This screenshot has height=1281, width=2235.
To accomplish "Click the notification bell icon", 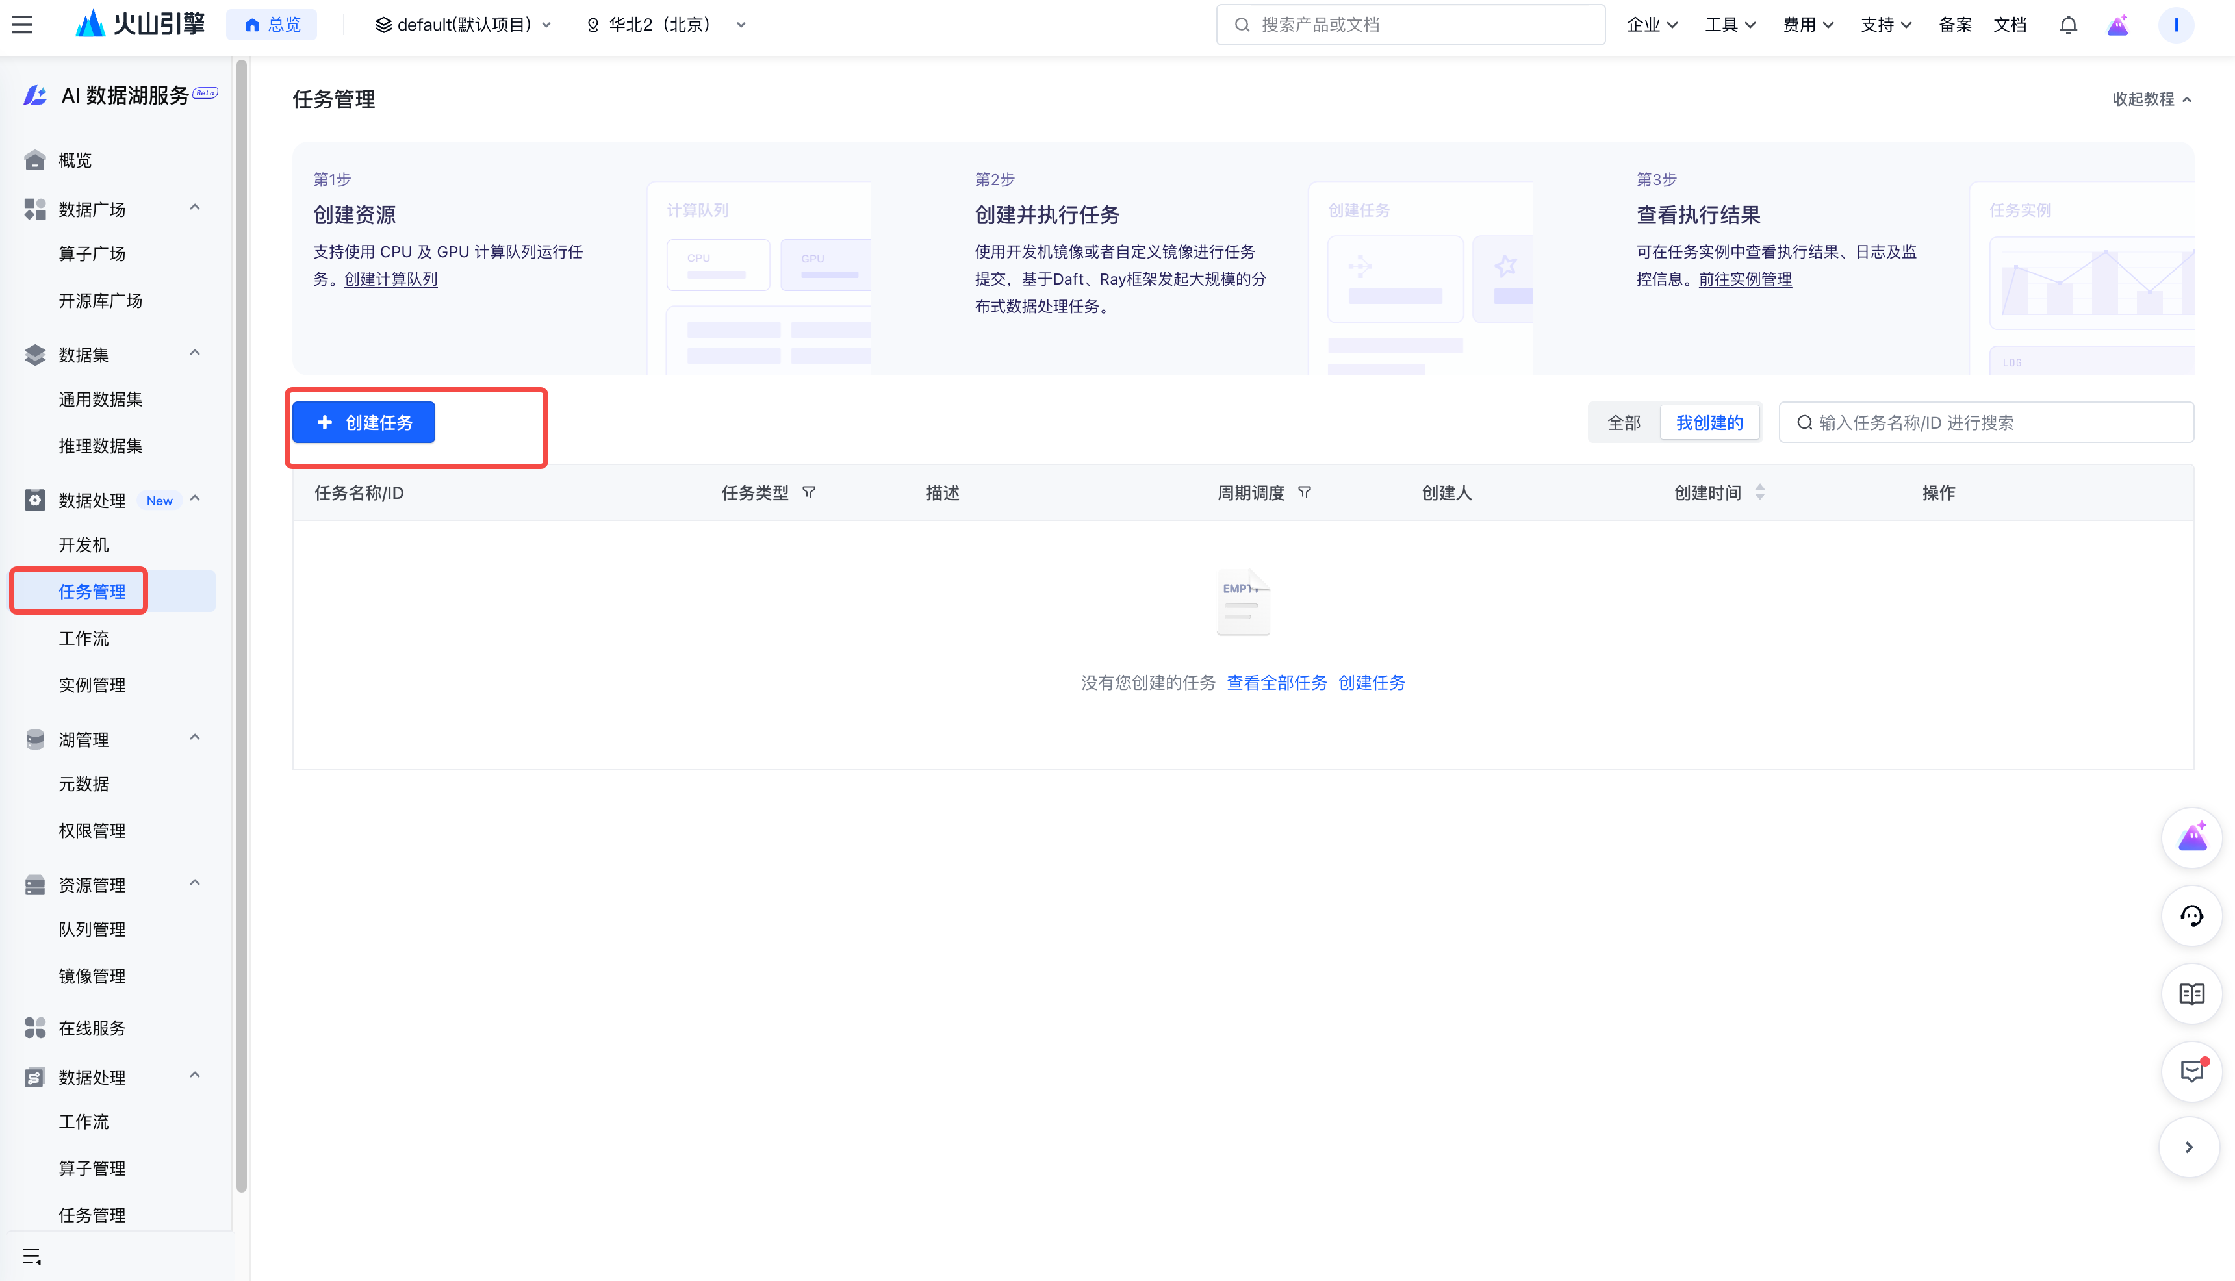I will tap(2068, 25).
